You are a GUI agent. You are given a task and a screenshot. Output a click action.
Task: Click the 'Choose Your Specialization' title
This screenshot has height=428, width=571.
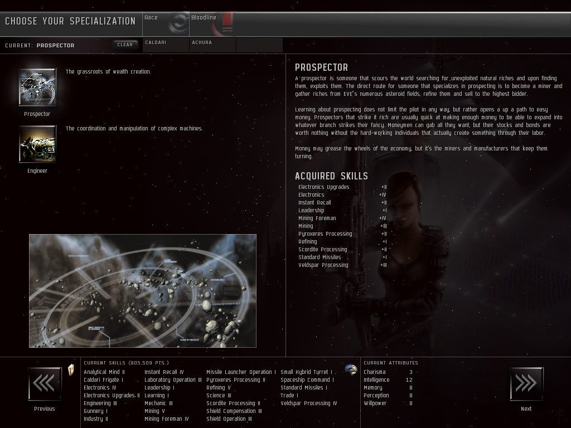click(70, 21)
